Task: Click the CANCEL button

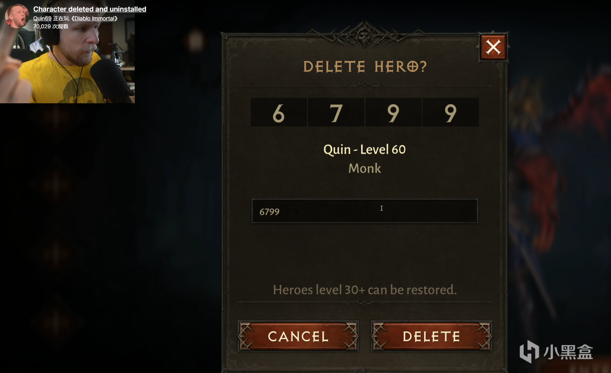Action: (x=298, y=336)
